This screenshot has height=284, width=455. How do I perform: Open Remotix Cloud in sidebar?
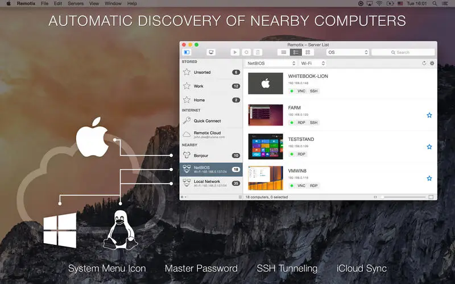tap(211, 135)
